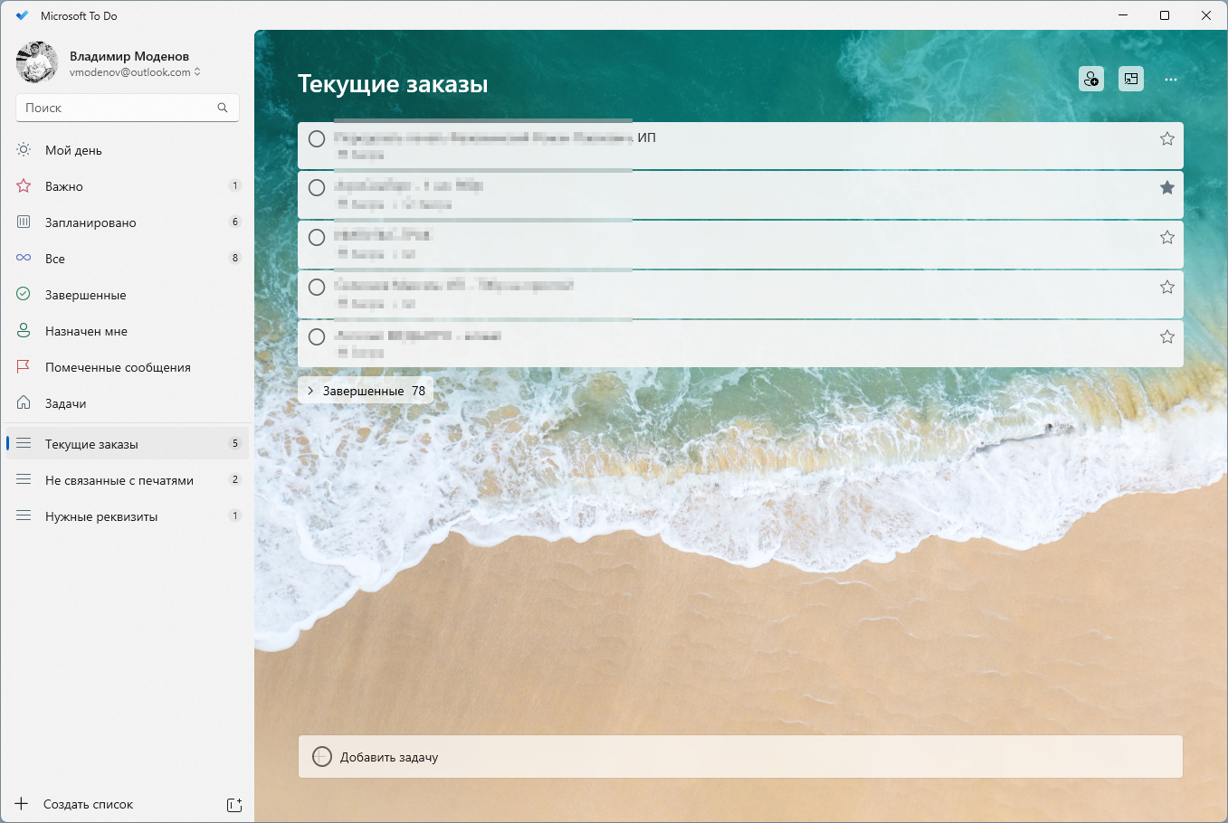Screen dimensions: 1228x823
Task: Click the Текущие заказы list title heading
Action: [393, 84]
